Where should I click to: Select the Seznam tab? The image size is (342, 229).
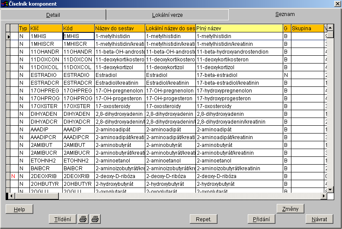coord(284,14)
